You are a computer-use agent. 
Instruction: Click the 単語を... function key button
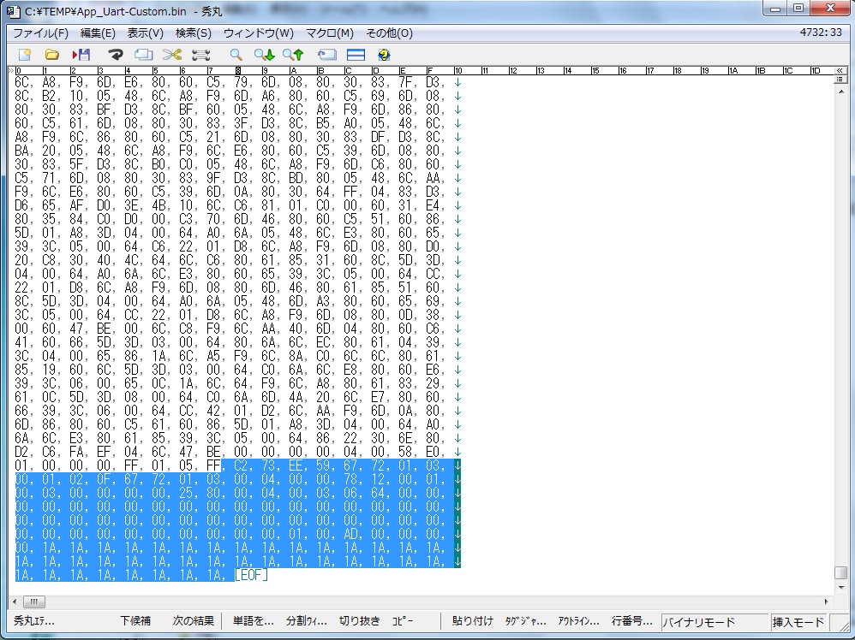point(254,621)
